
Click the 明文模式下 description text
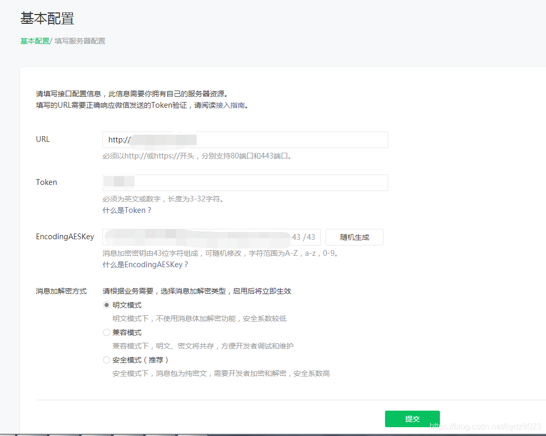point(200,318)
